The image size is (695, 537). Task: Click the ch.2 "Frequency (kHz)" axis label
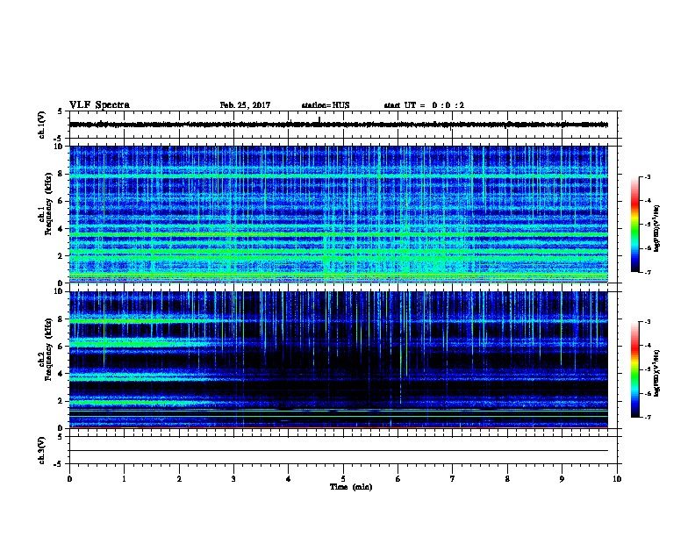coord(48,349)
